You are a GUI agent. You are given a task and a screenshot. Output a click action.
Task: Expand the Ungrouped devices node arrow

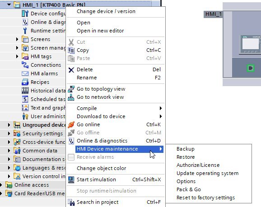[9, 125]
